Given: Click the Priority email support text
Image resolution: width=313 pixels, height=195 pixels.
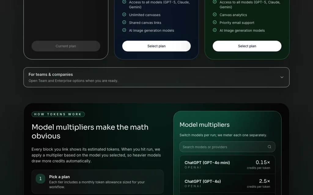Looking at the screenshot, I should tap(237, 23).
